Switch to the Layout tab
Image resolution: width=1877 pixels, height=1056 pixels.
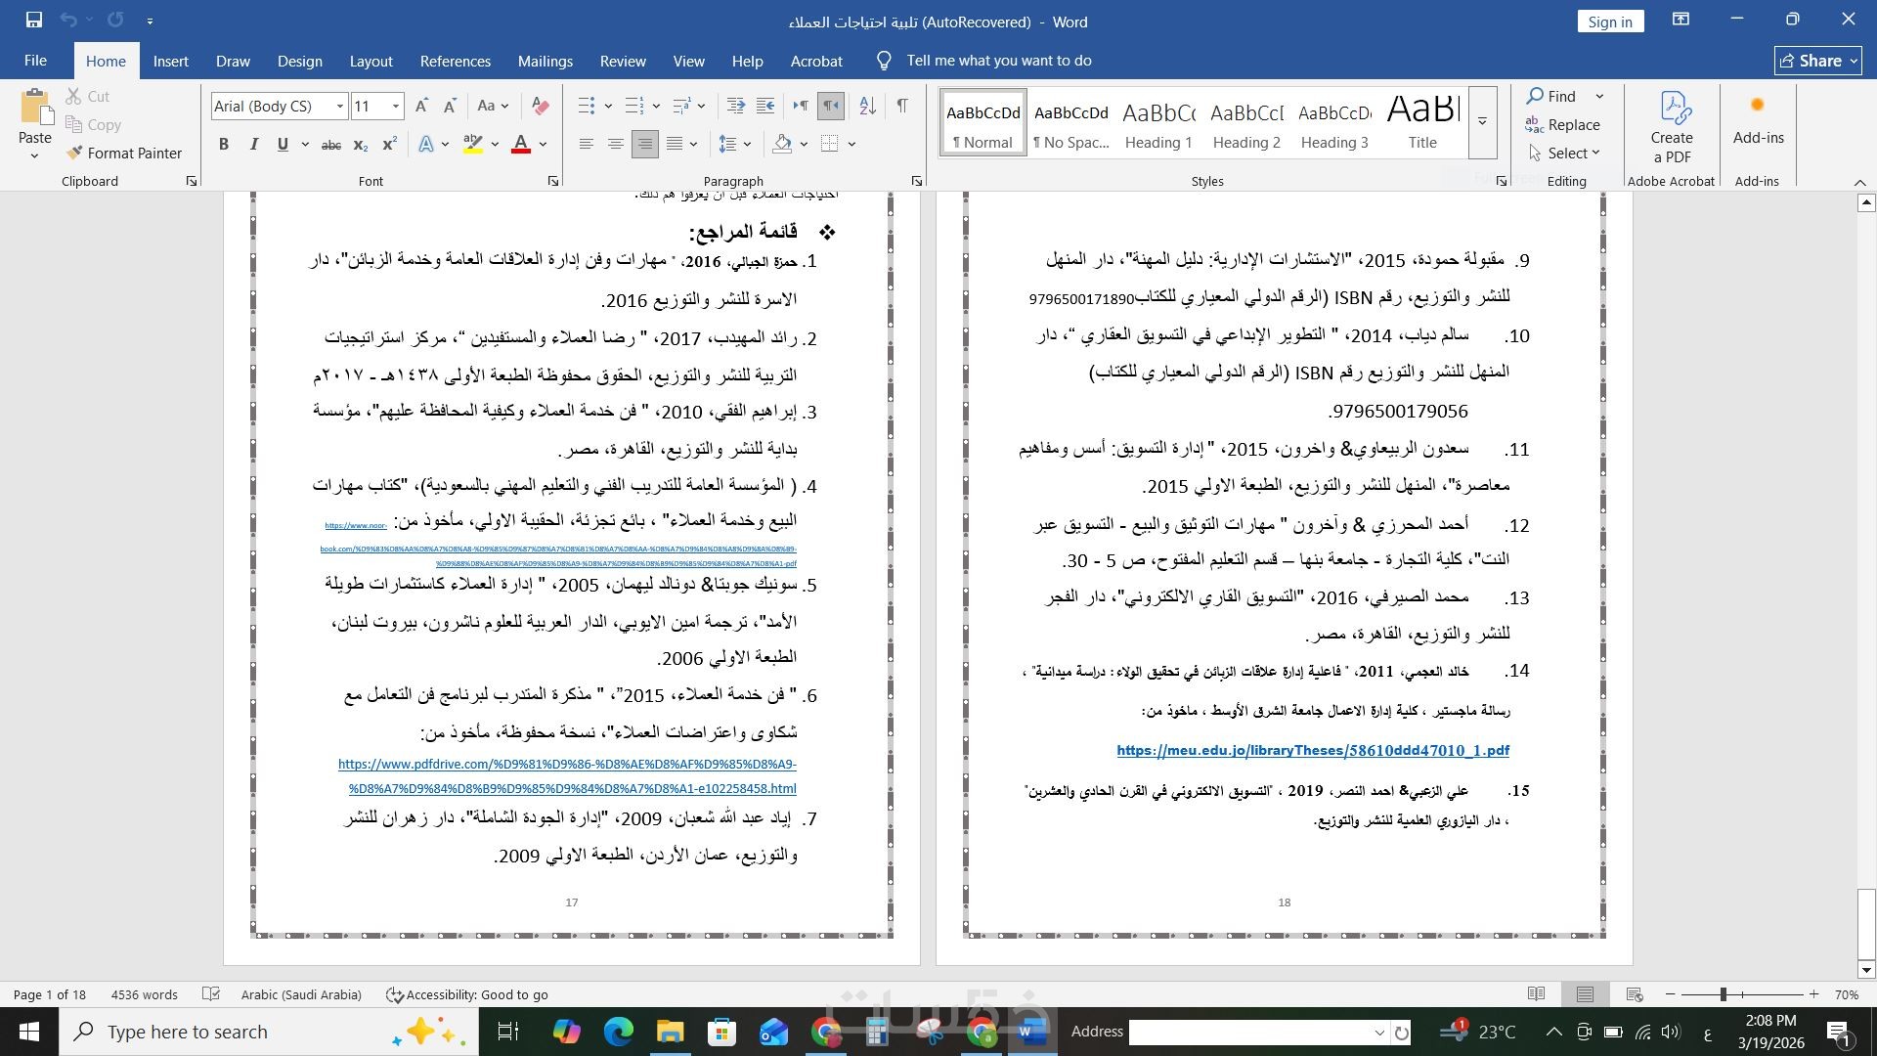371,61
